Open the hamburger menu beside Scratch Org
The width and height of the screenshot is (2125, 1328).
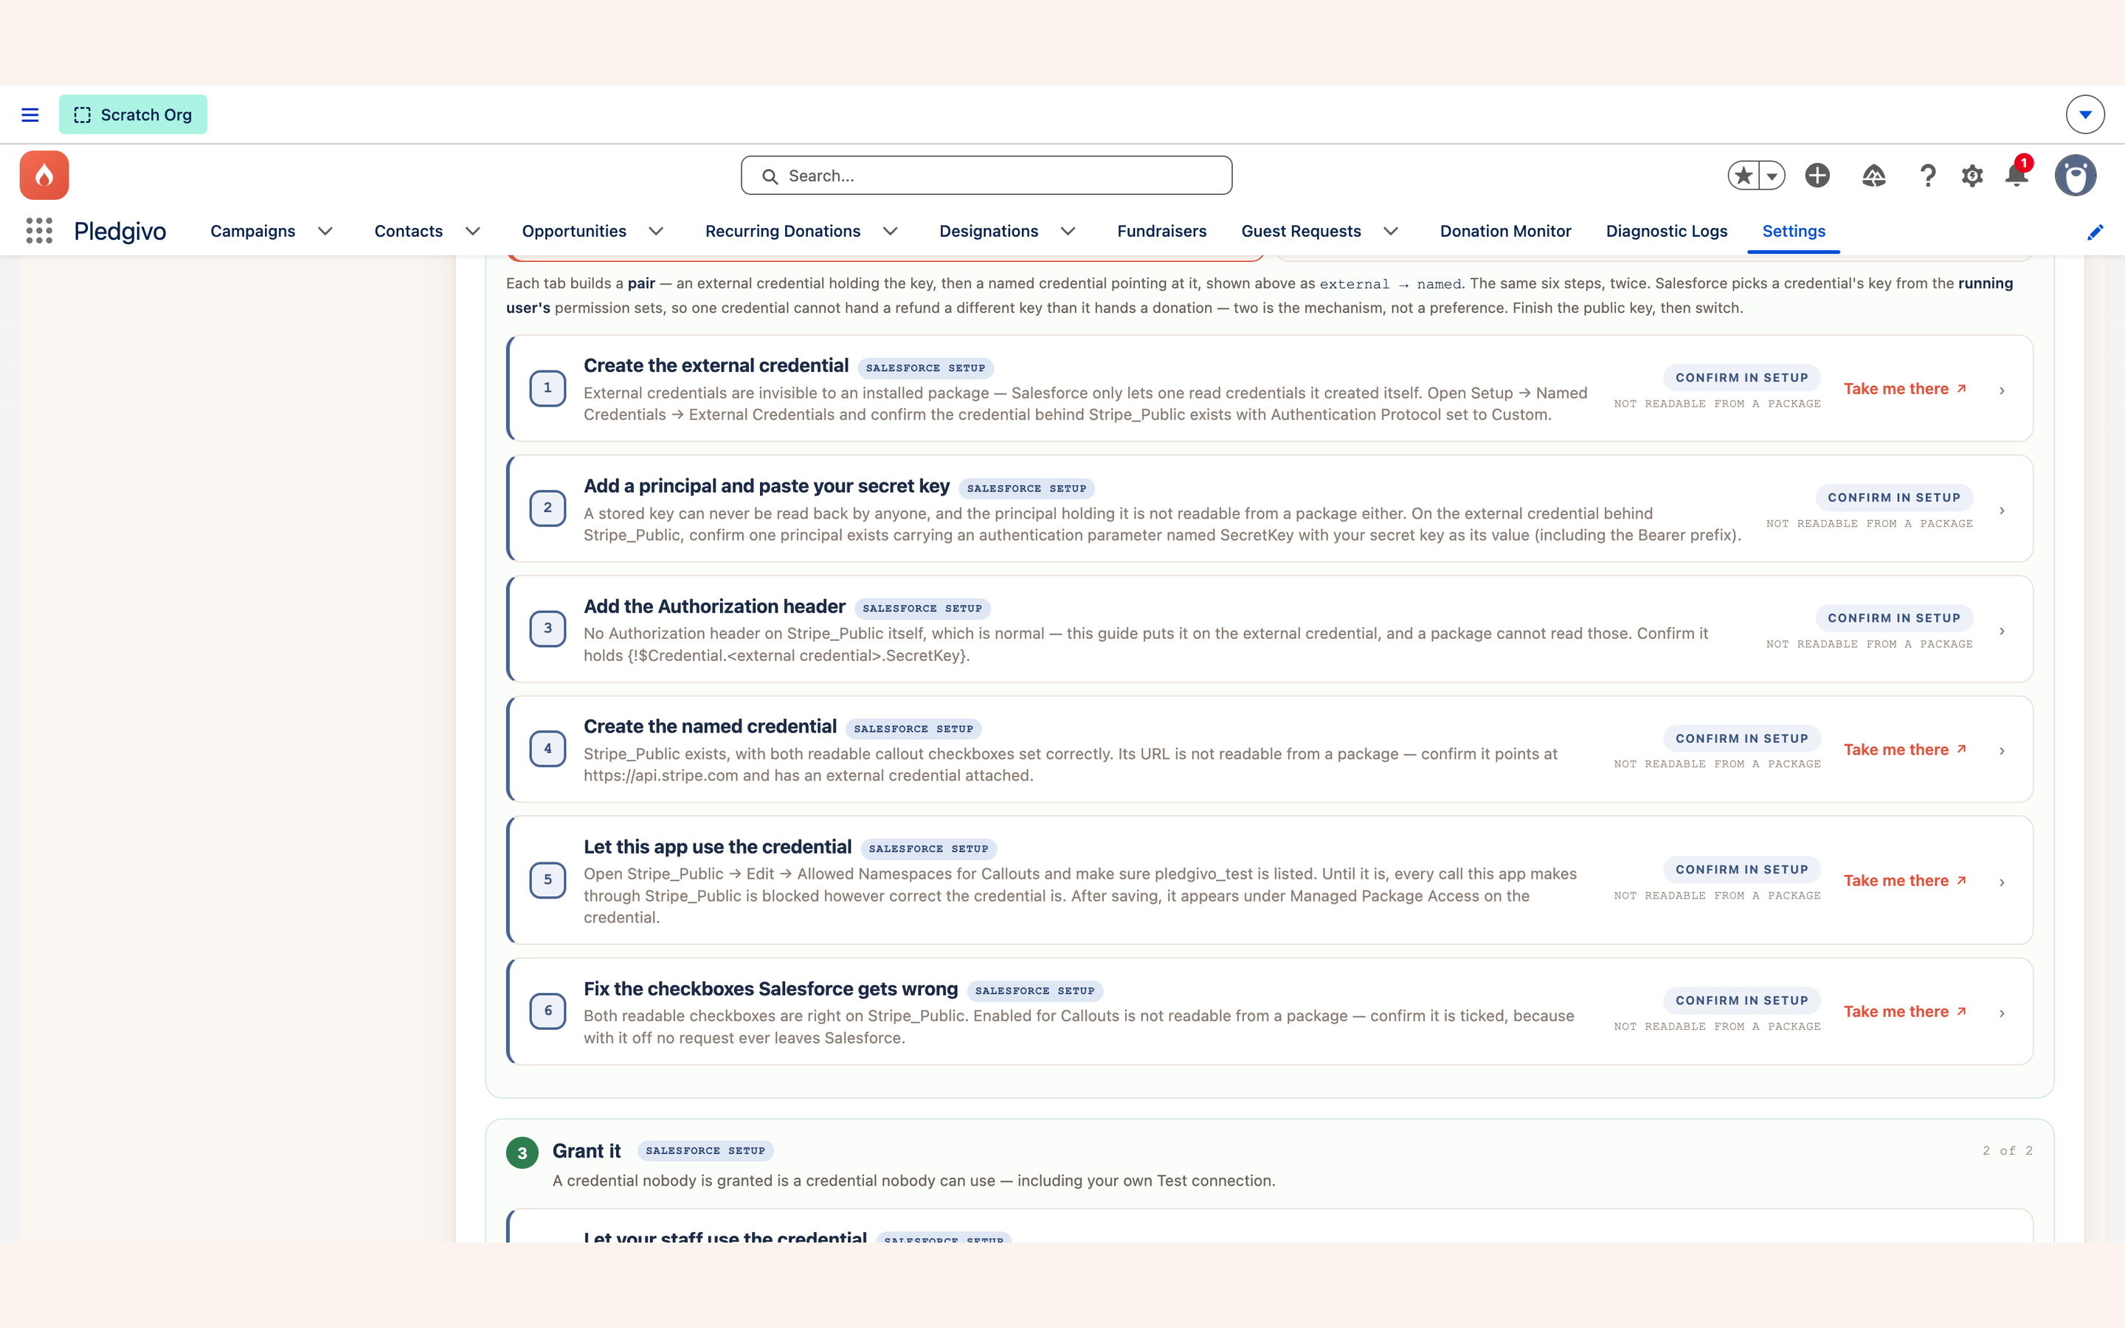click(x=30, y=115)
